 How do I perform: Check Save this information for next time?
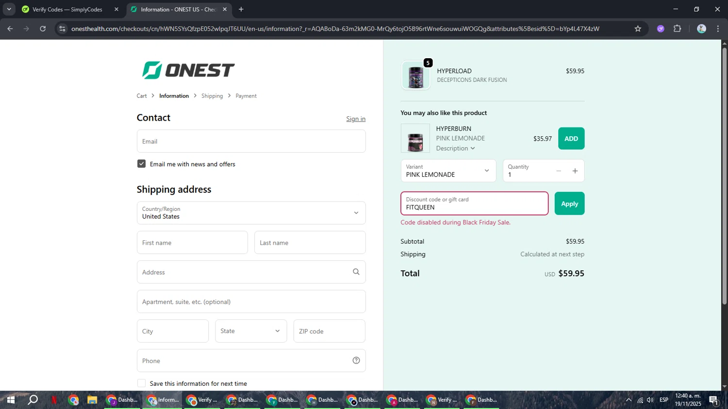click(x=141, y=383)
